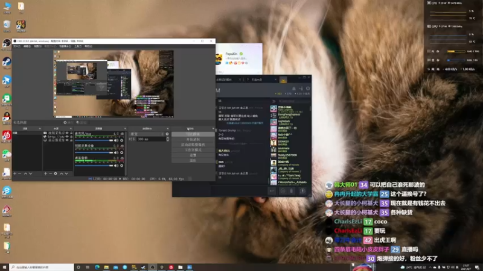Open Steam chat settings gear
Image resolution: width=483 pixels, height=271 pixels.
pyautogui.click(x=308, y=89)
